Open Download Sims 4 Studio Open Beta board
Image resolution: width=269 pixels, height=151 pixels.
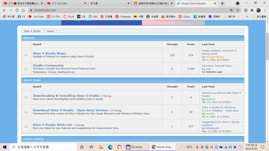pyautogui.click(x=70, y=110)
